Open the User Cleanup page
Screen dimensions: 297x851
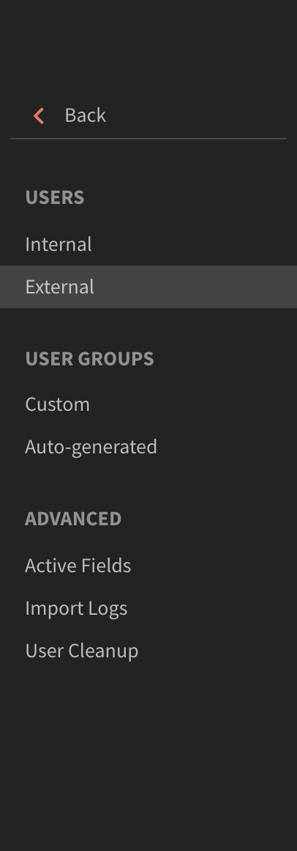[x=82, y=651]
